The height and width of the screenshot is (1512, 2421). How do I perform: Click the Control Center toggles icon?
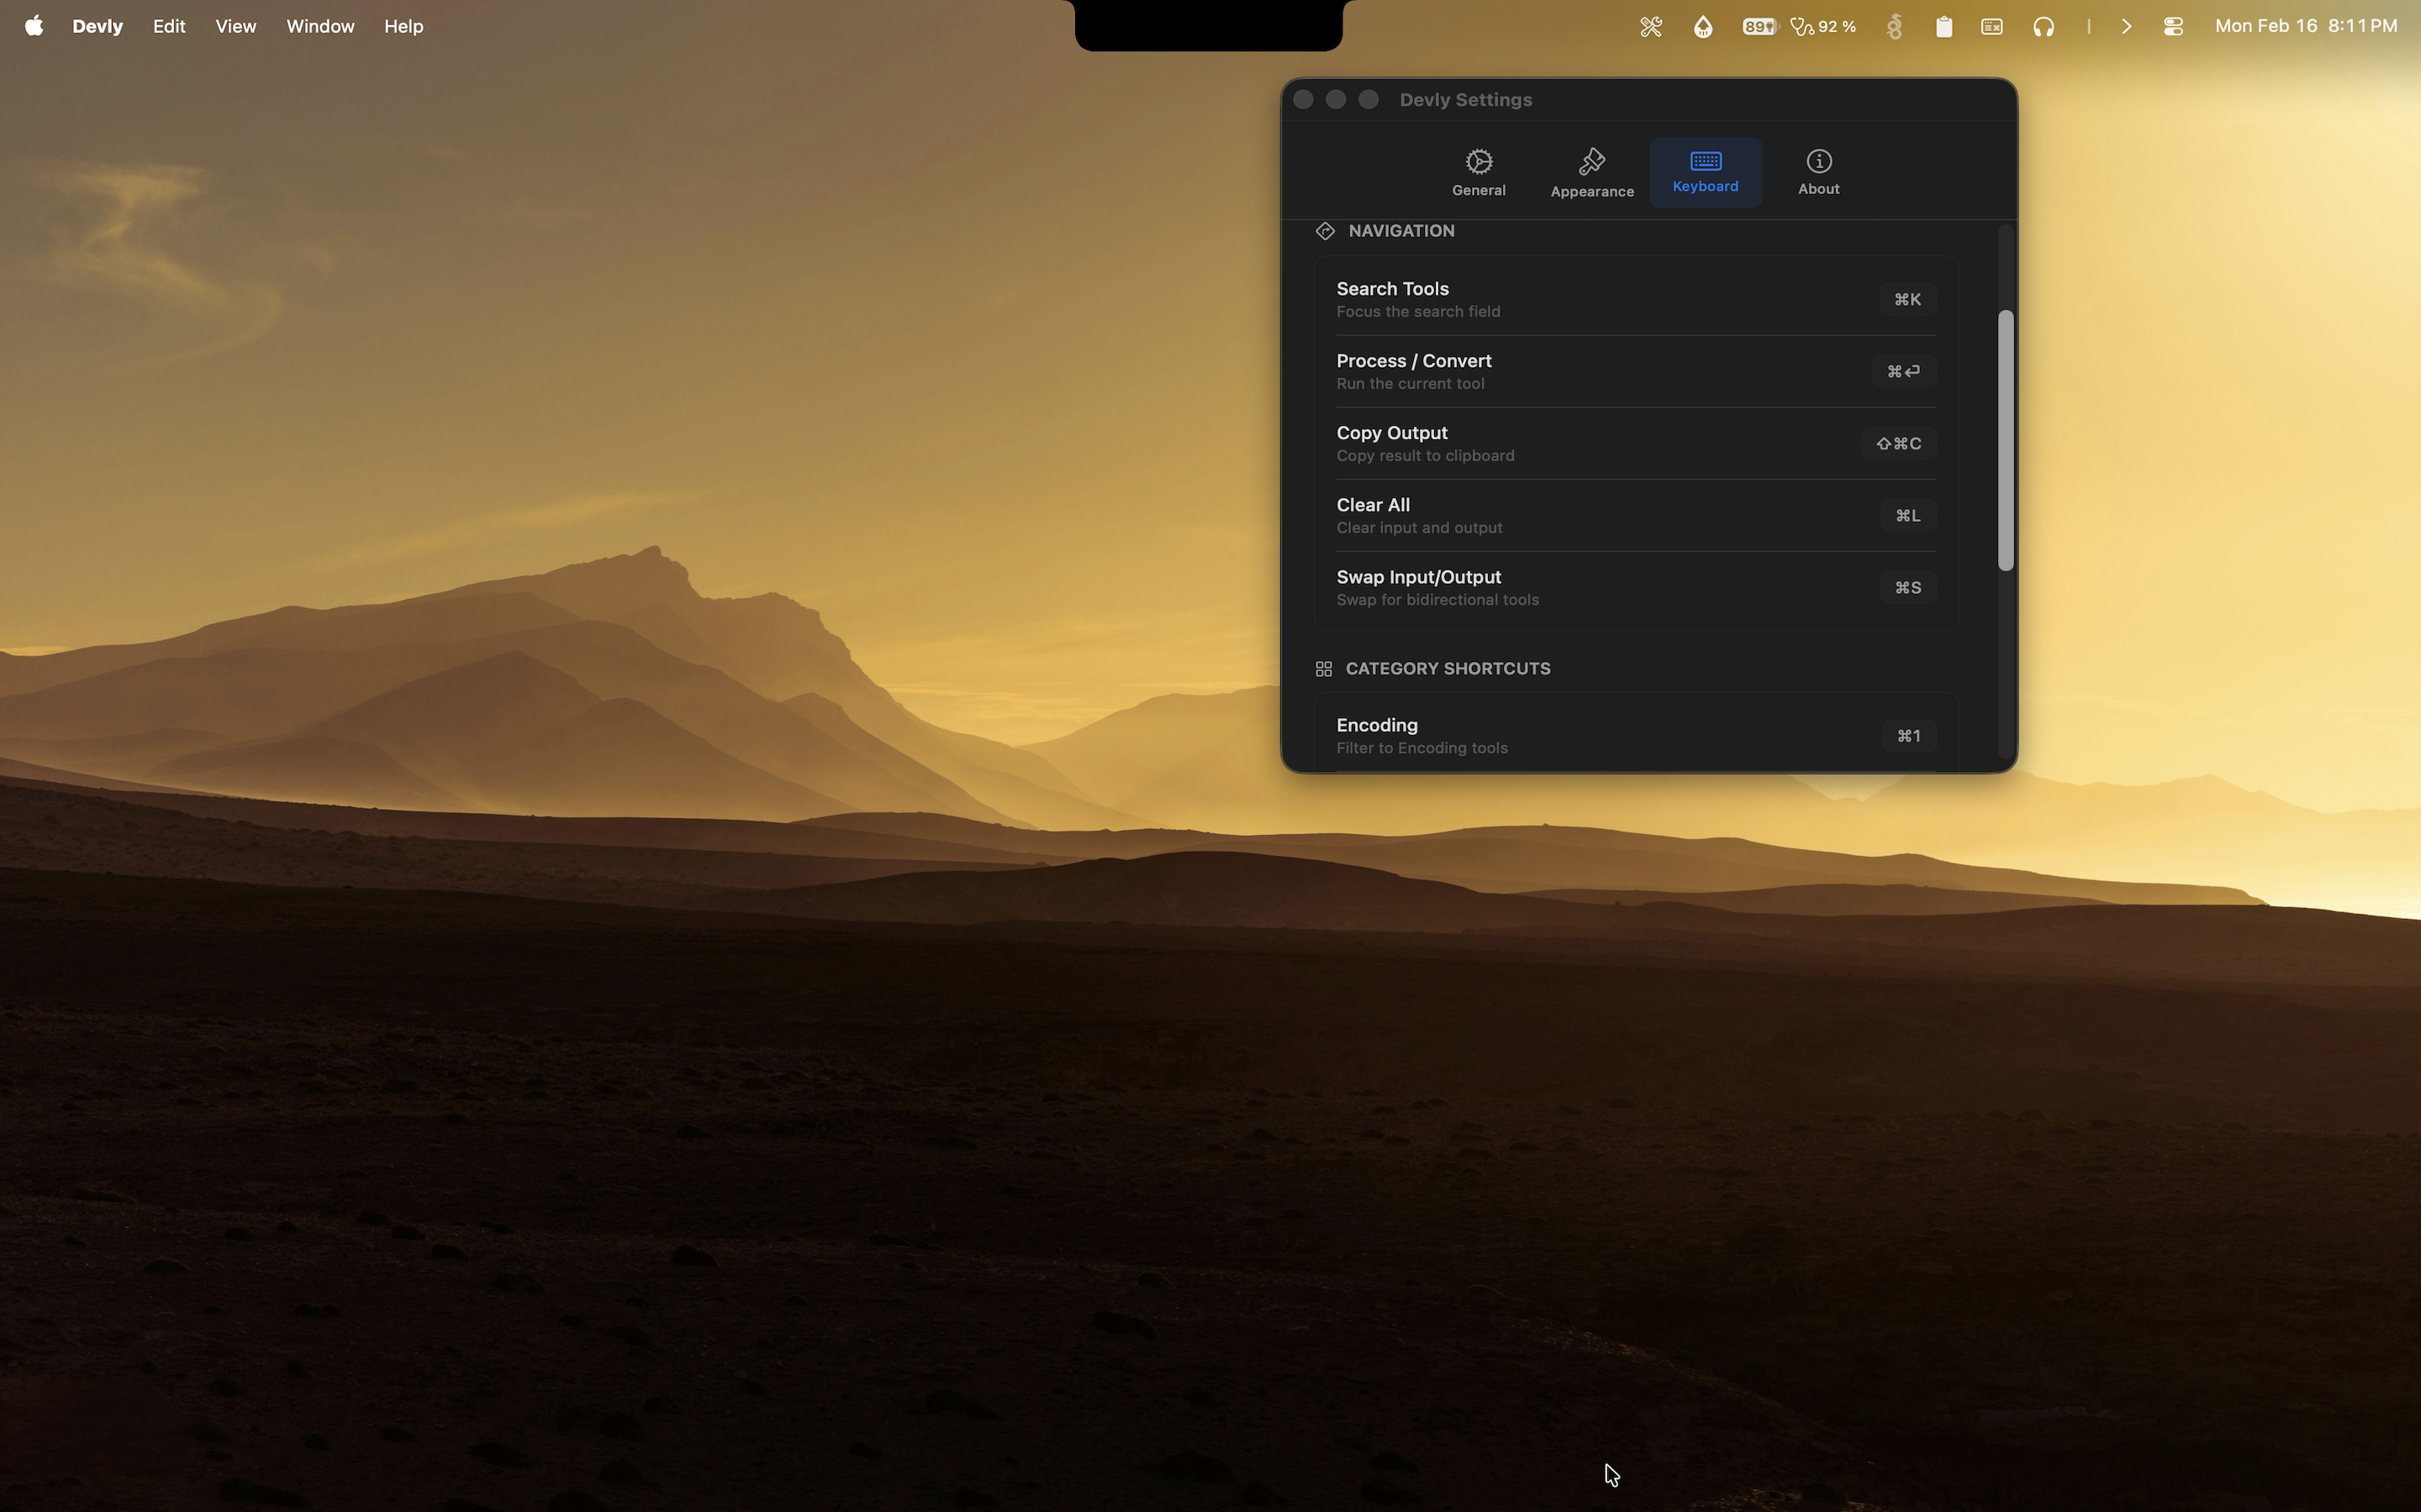[2172, 26]
